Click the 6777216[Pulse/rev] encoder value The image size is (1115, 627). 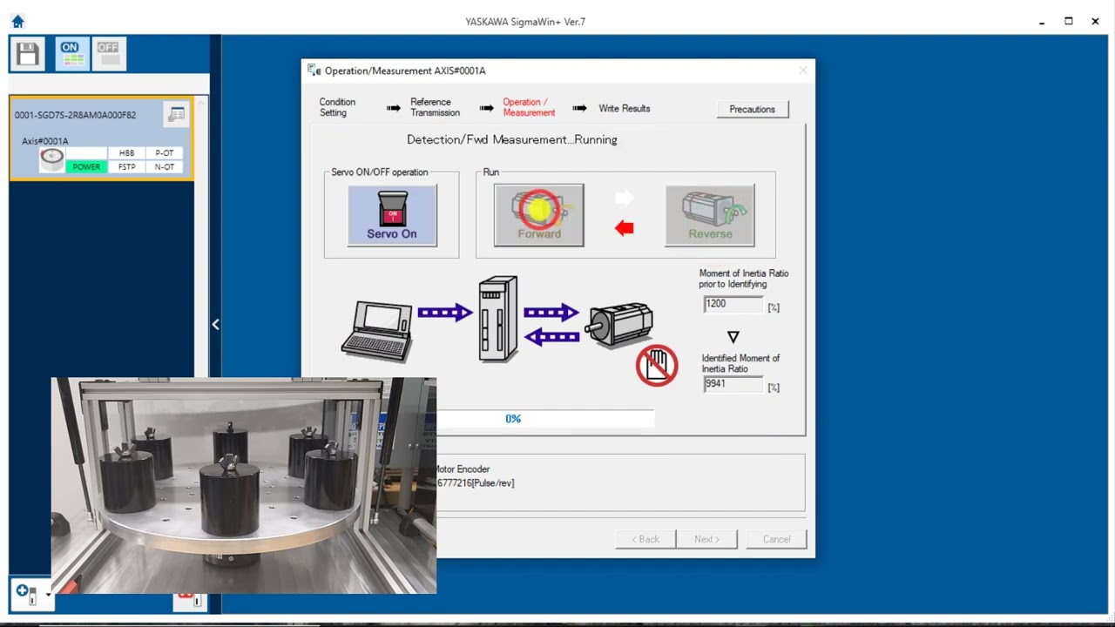tap(476, 483)
